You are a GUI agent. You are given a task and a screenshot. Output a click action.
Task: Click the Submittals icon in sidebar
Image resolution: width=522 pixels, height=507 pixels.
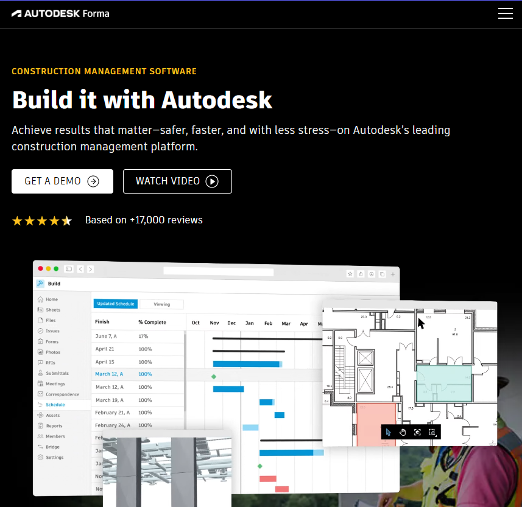[40, 373]
